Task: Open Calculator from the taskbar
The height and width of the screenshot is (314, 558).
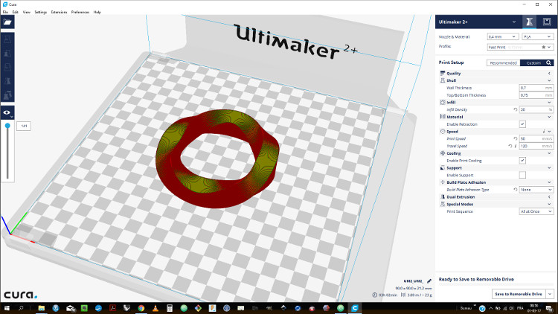Action: click(x=170, y=308)
